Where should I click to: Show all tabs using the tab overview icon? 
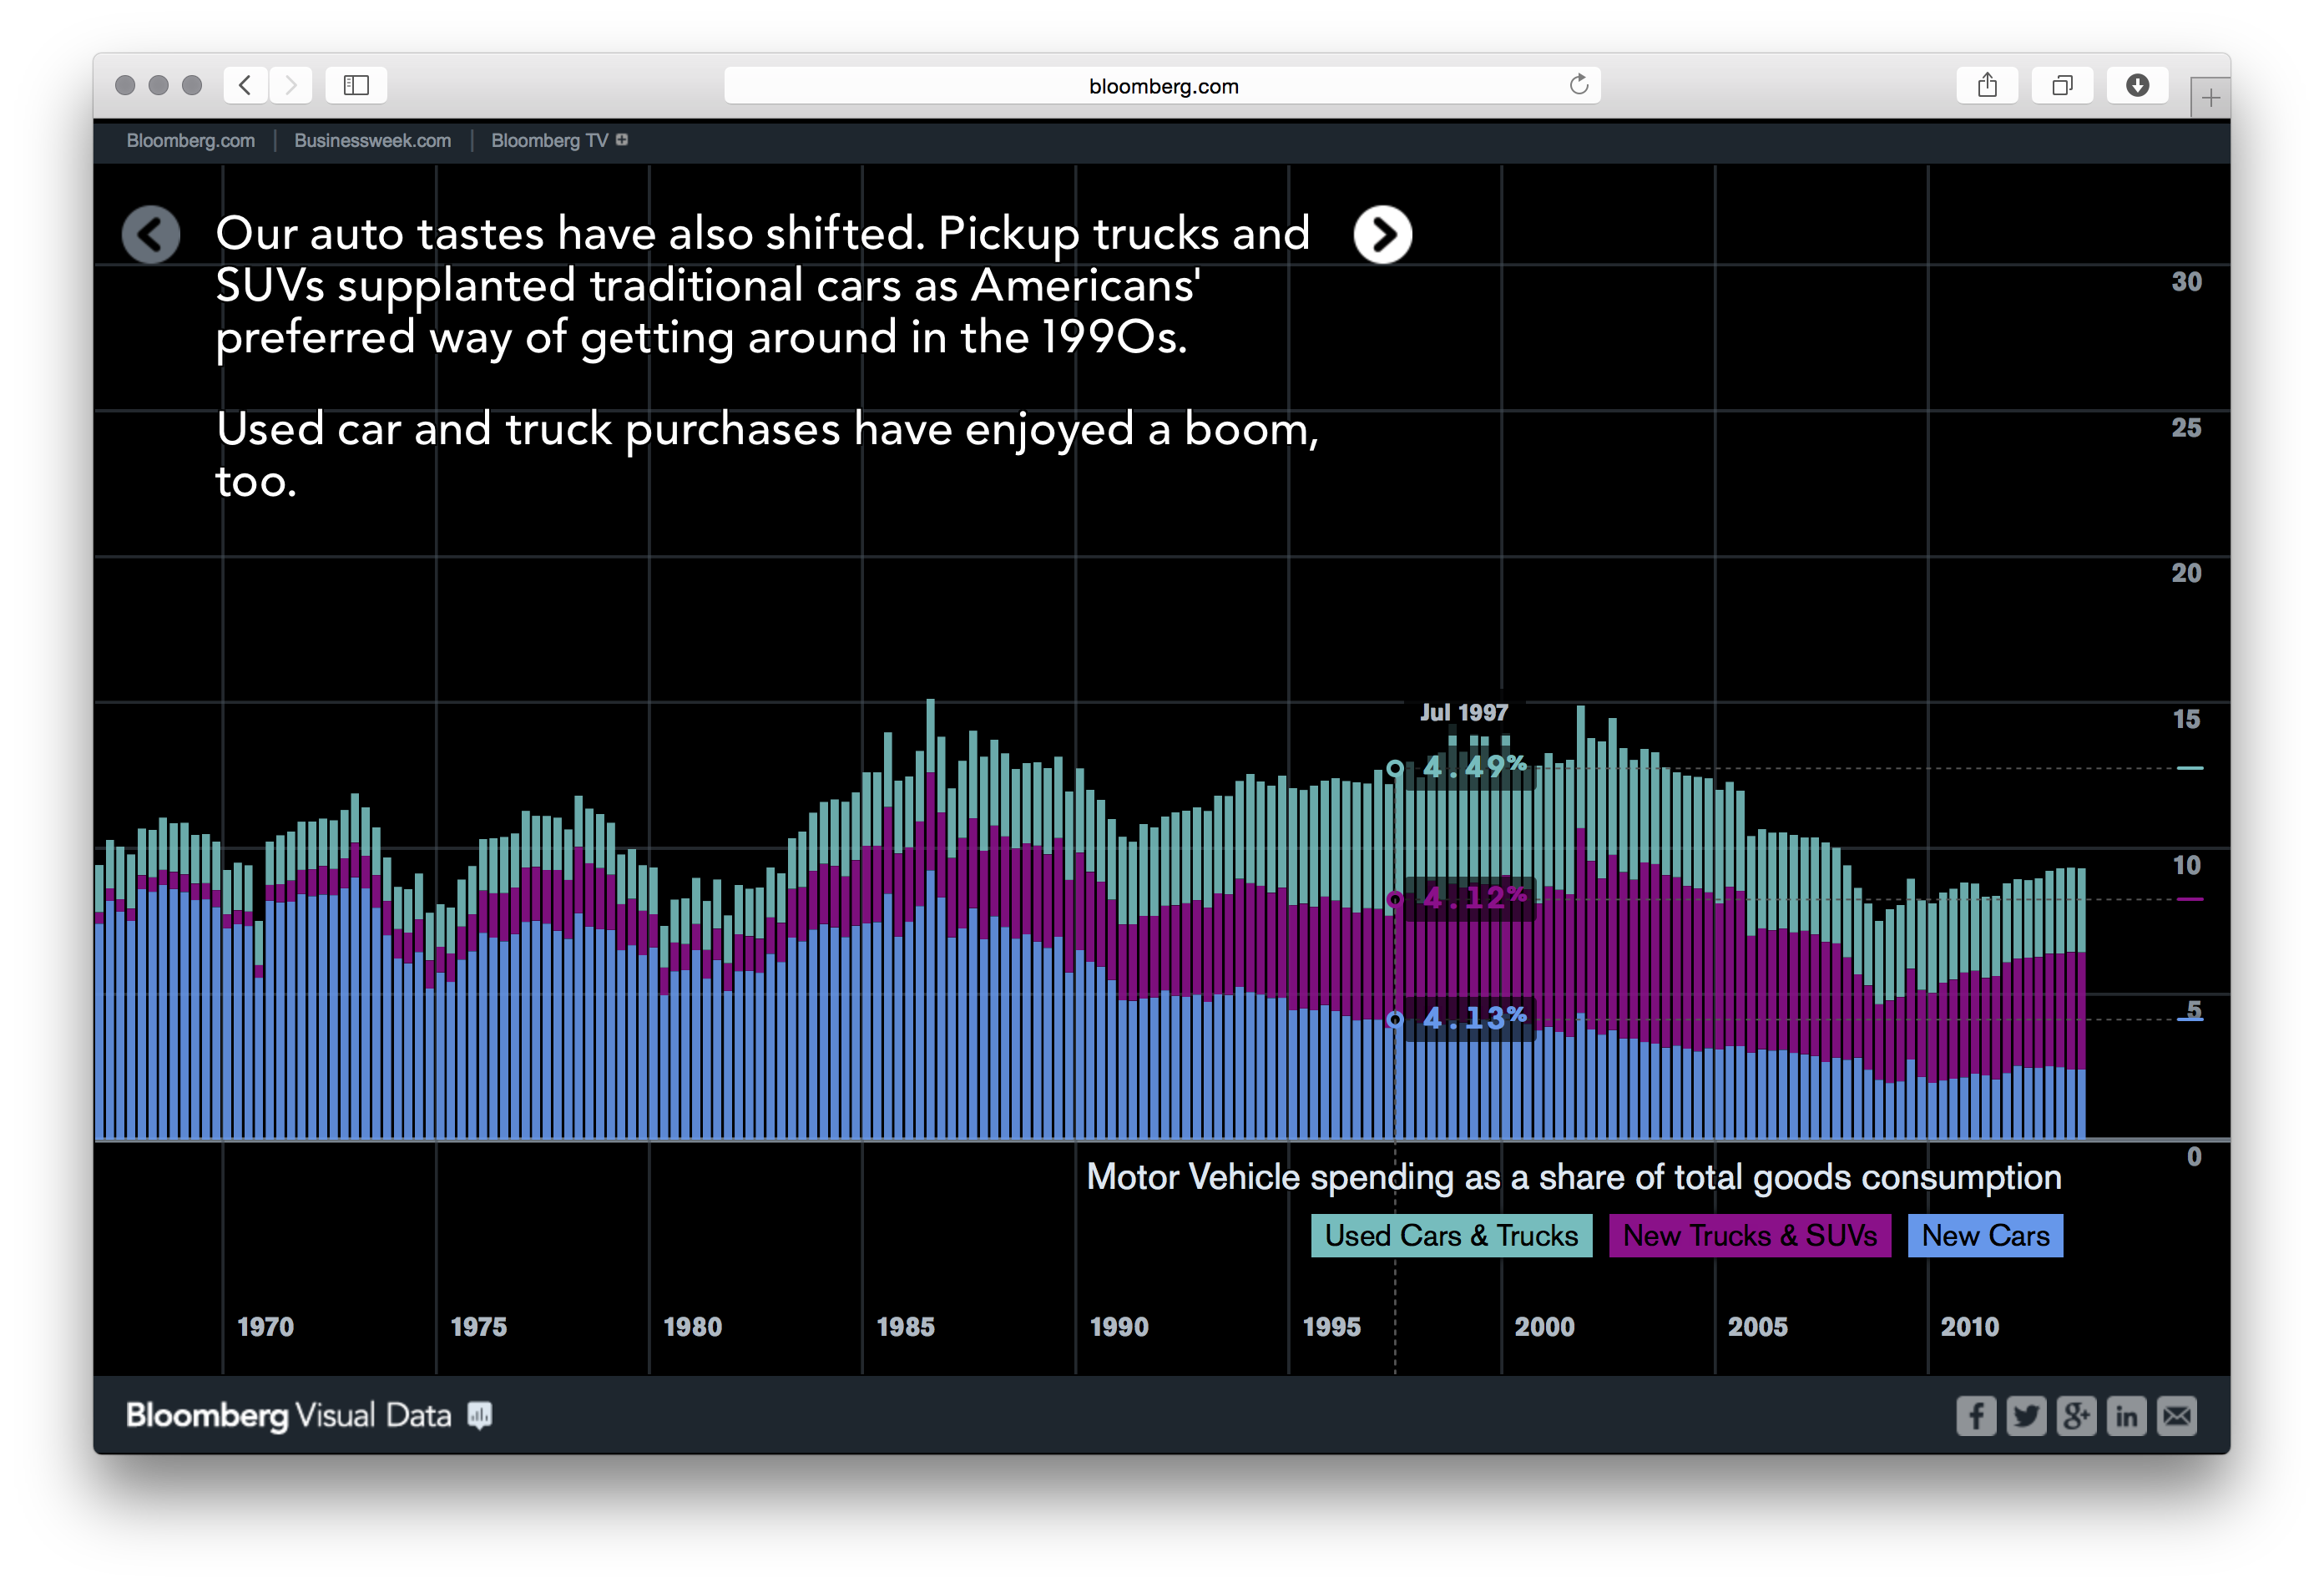2062,85
